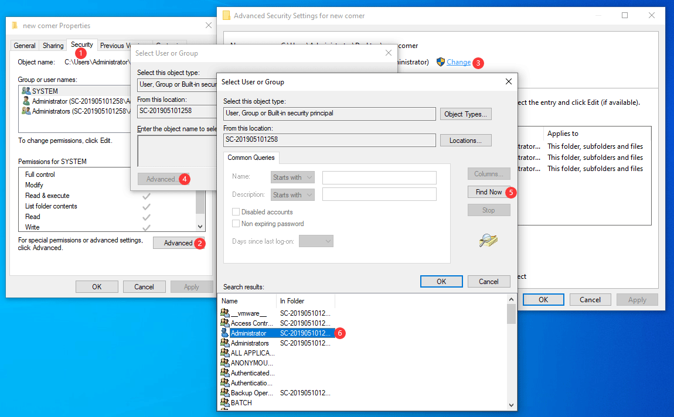Open the Name Starts with dropdown

coord(292,177)
